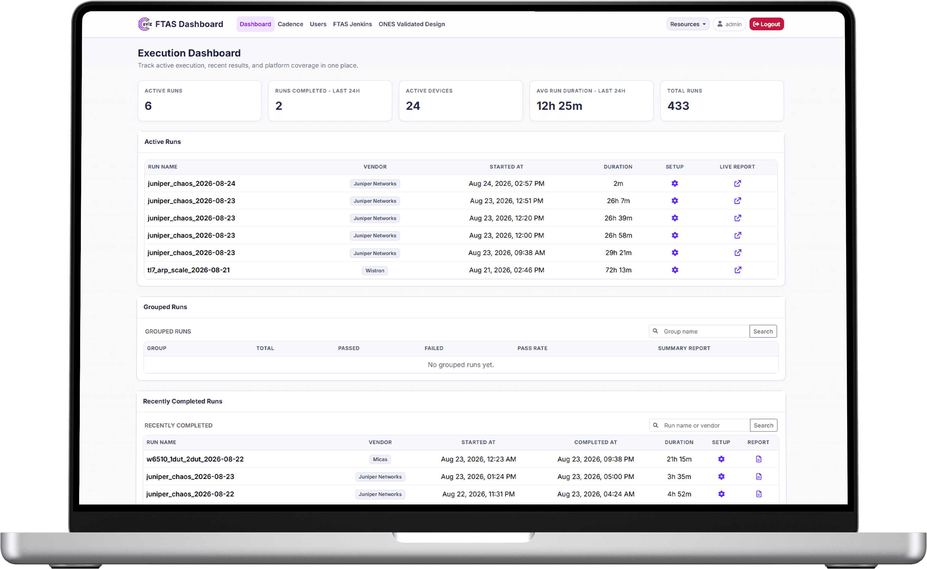Click the Wistron vendor badge
Viewport: 927px width, 569px height.
(375, 270)
